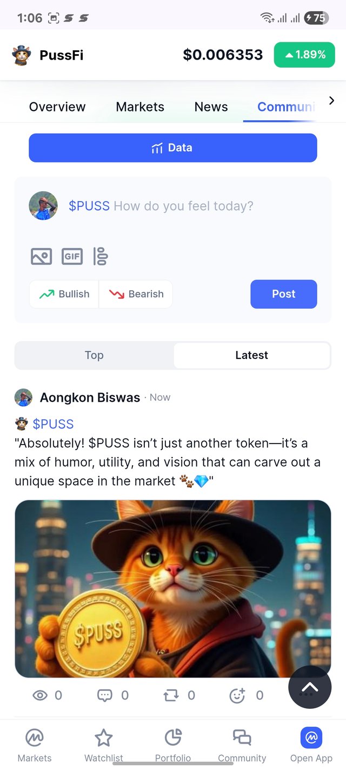Open the poll creation icon

[101, 256]
